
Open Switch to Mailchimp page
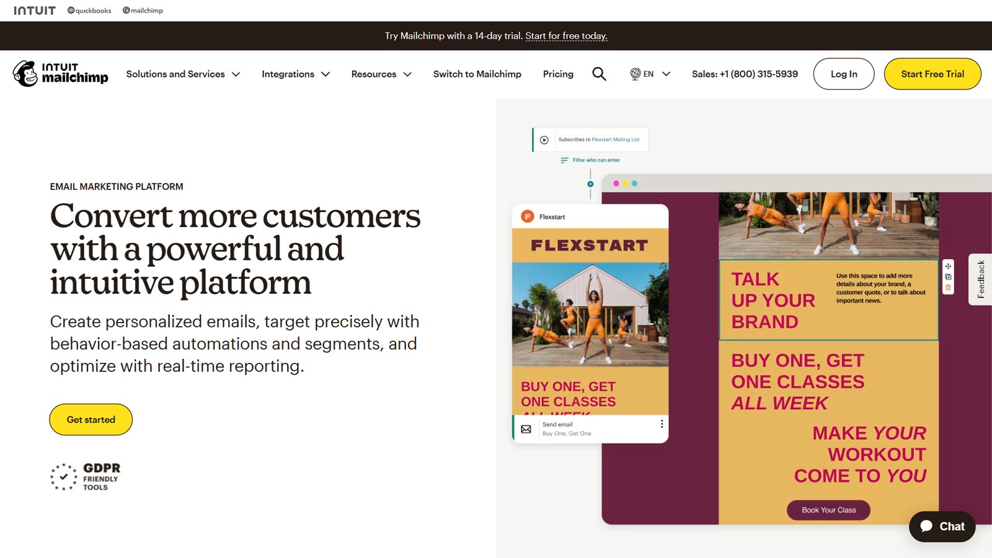click(477, 74)
